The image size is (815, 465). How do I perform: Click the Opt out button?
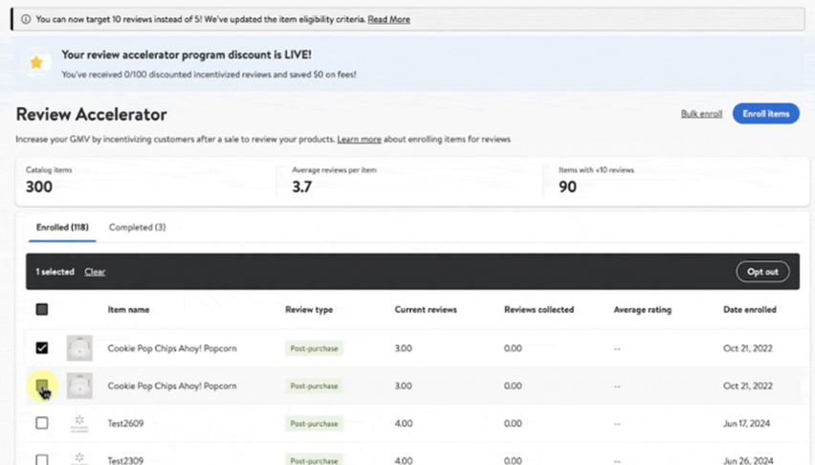pyautogui.click(x=762, y=272)
